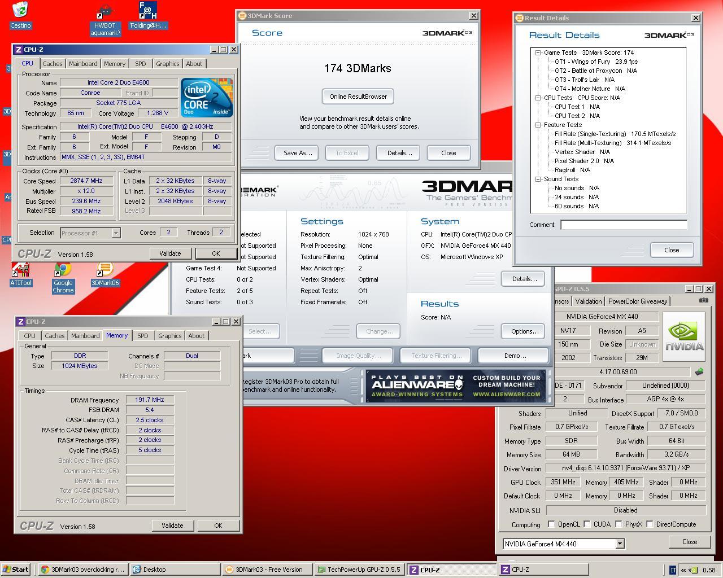Screen dimensions: 723x578
Task: Click the Change settings button in 3DMark03
Action: click(380, 331)
